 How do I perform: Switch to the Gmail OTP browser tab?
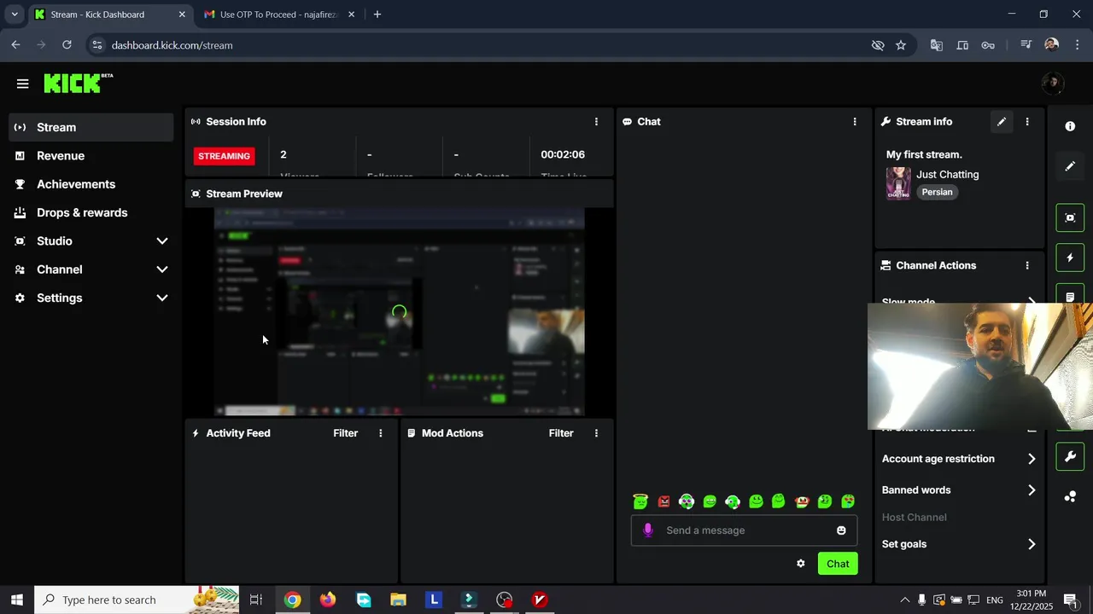pyautogui.click(x=278, y=14)
